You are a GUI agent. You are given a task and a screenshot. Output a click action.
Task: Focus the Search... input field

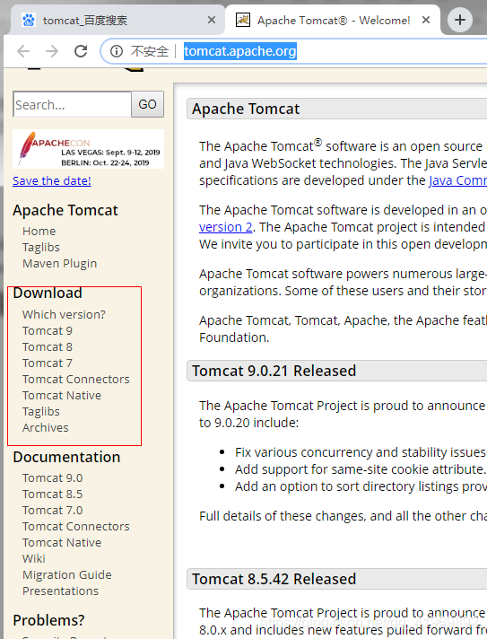(72, 104)
